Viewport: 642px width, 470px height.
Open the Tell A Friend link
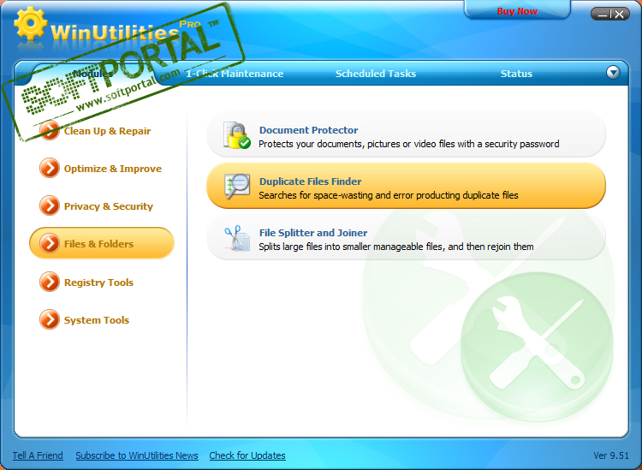tap(38, 455)
